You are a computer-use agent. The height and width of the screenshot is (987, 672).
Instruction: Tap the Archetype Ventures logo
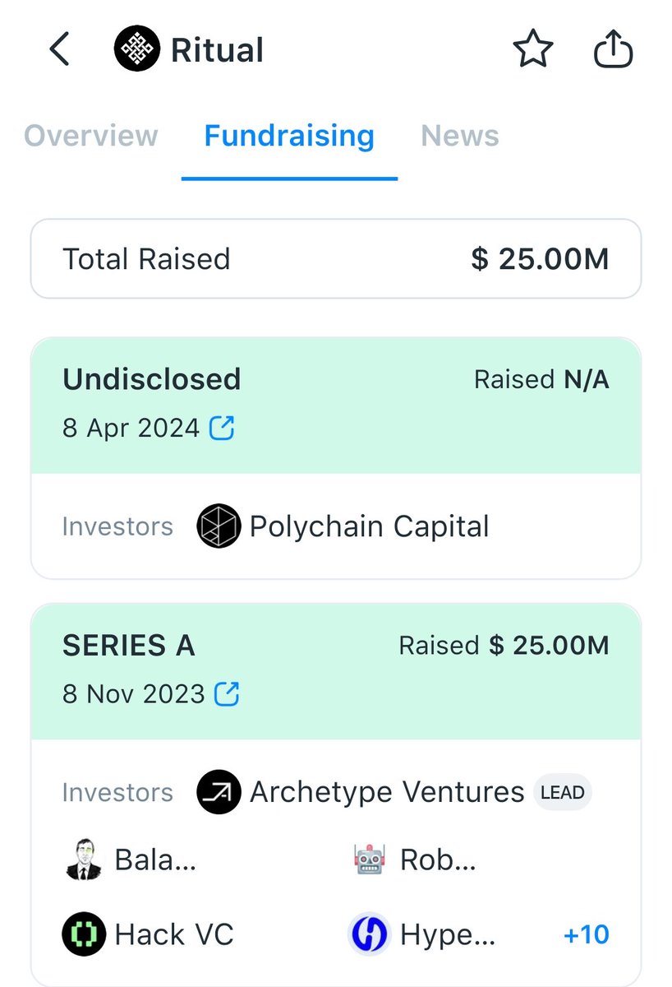click(x=219, y=792)
